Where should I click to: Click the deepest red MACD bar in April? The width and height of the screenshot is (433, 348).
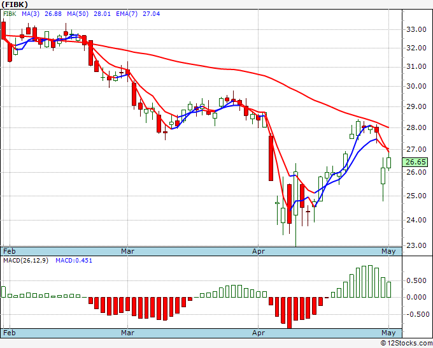pyautogui.click(x=289, y=313)
